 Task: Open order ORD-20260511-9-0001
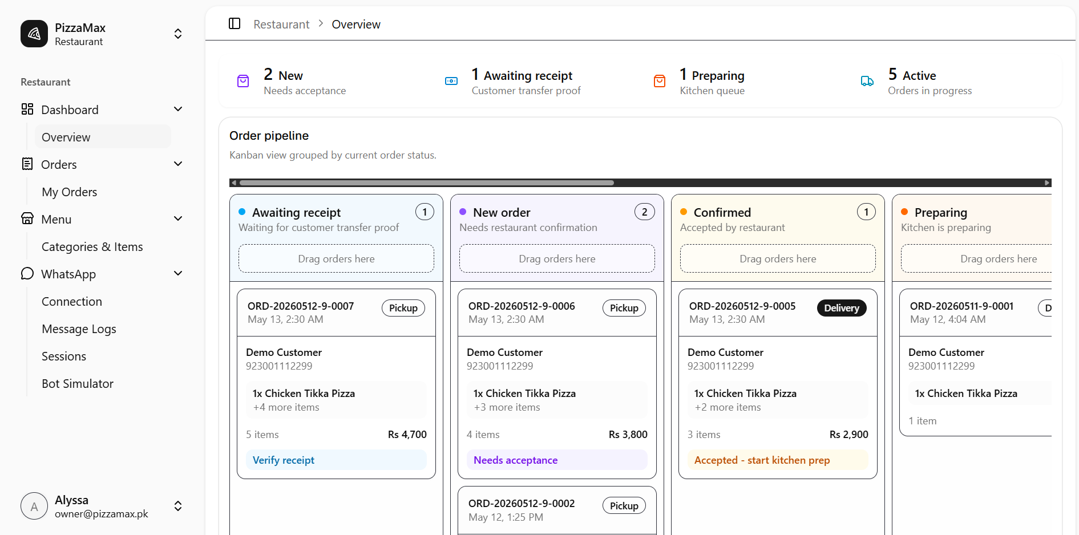pos(961,306)
